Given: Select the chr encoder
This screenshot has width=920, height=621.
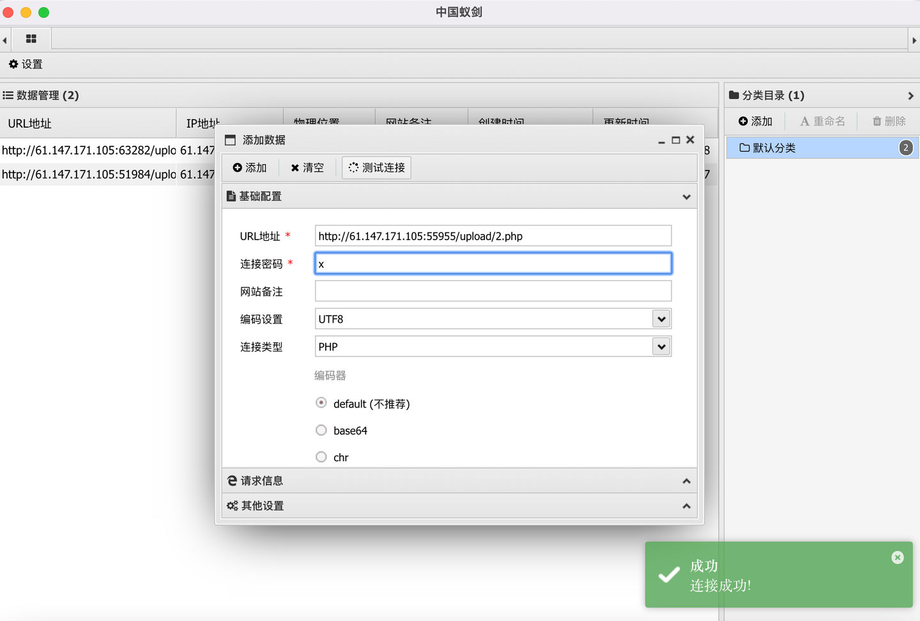Looking at the screenshot, I should pos(321,457).
